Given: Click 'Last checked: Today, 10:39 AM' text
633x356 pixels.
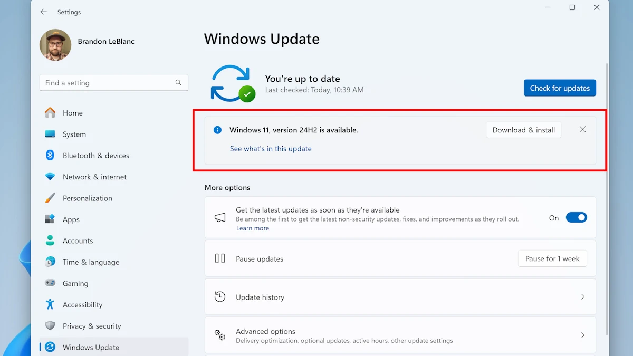Looking at the screenshot, I should (314, 90).
